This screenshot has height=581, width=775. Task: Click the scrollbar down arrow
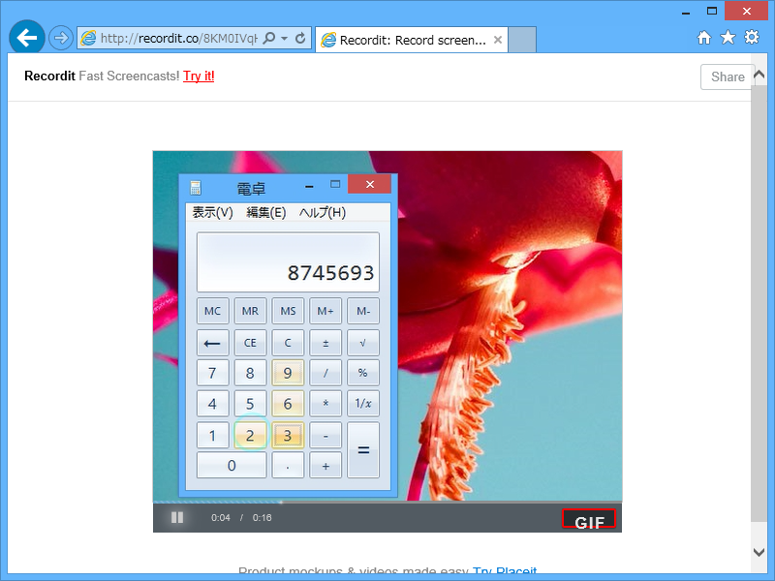point(759,552)
